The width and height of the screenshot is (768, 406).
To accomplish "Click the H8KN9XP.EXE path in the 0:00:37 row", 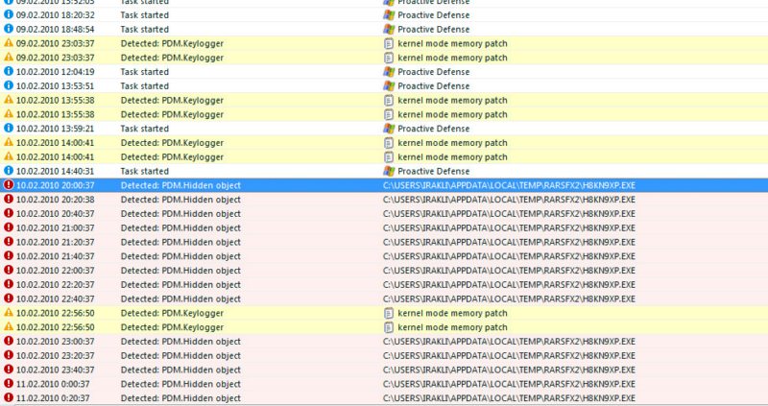I will pos(510,385).
